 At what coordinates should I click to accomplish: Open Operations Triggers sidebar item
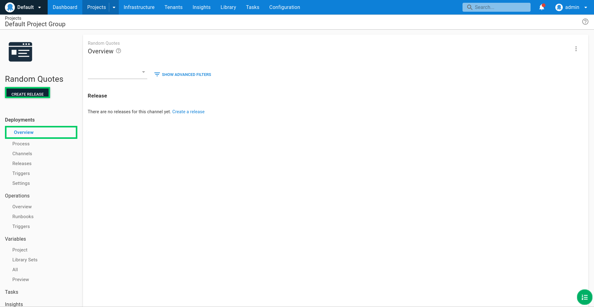21,226
